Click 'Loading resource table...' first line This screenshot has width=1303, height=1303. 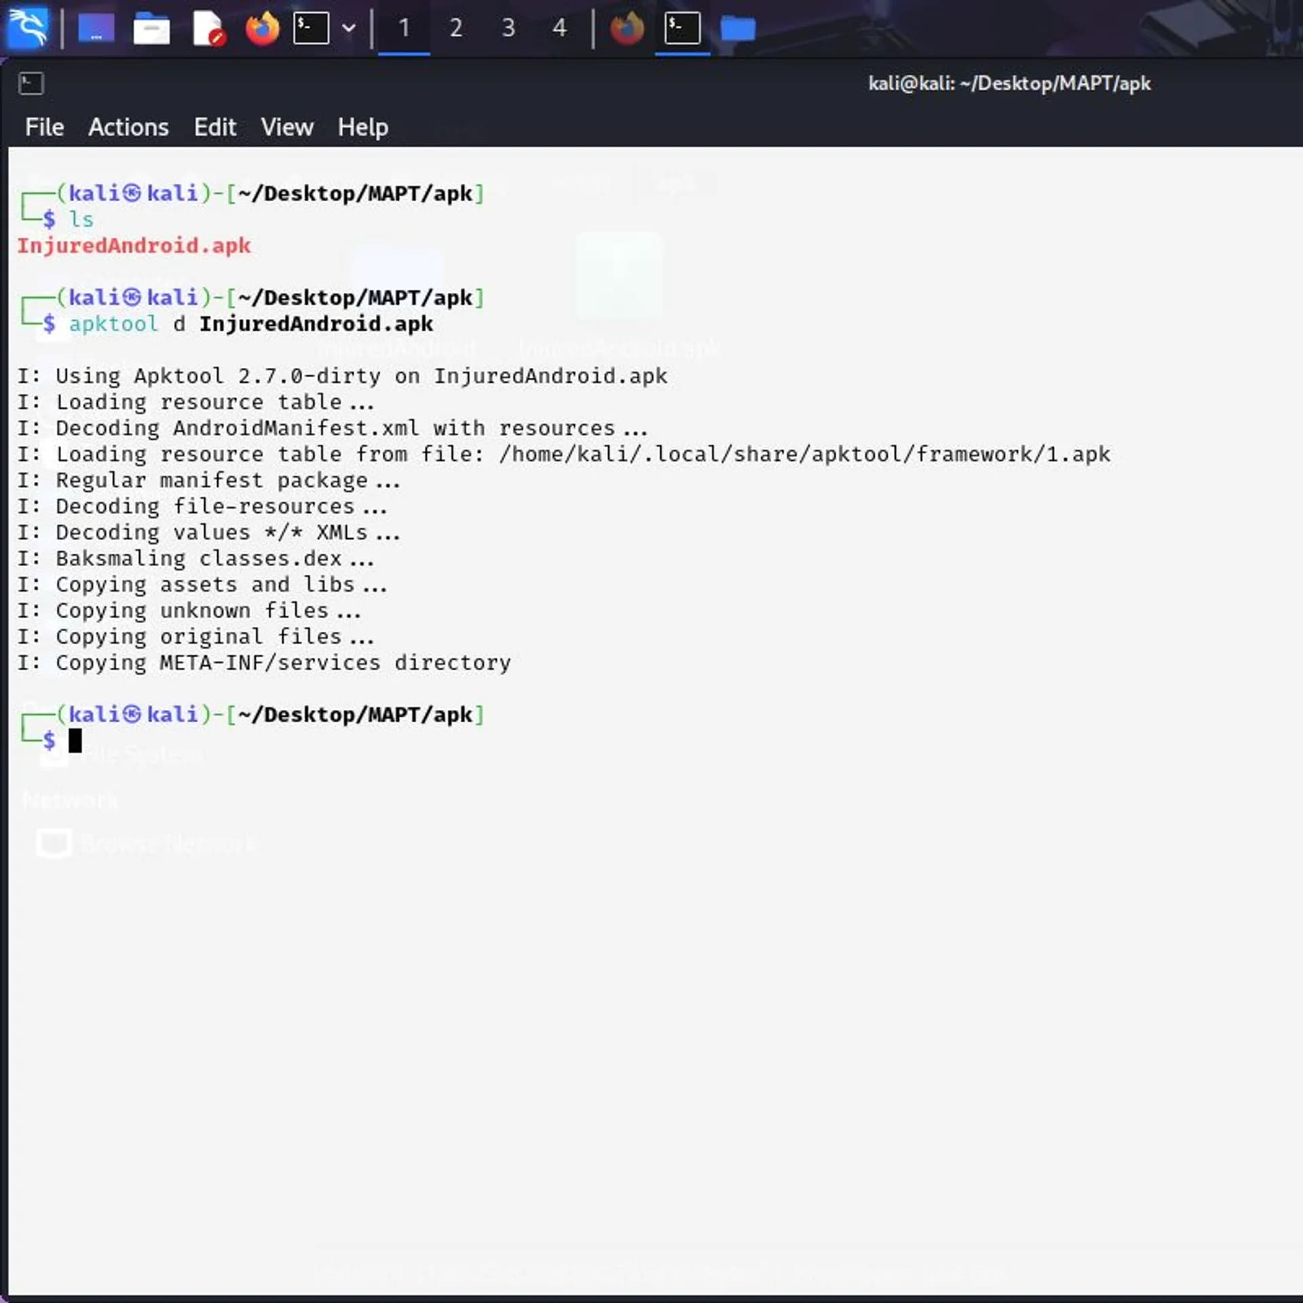(195, 402)
